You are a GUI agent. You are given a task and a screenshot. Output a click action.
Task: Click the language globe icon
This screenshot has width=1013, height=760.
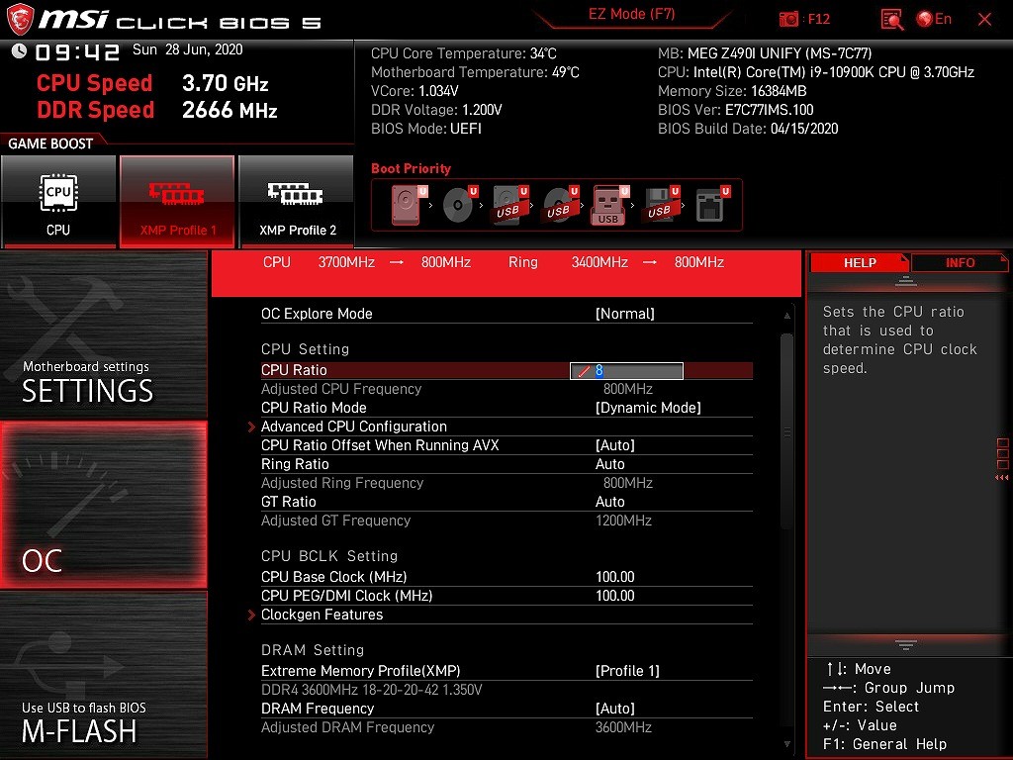[925, 19]
